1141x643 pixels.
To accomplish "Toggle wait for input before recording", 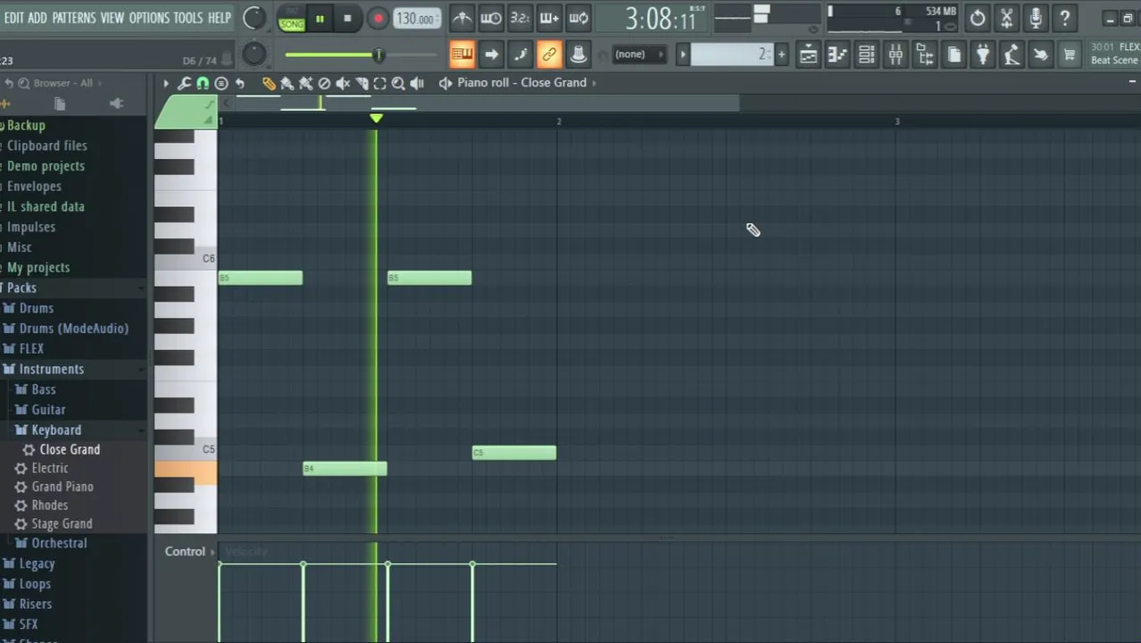I will 490,18.
